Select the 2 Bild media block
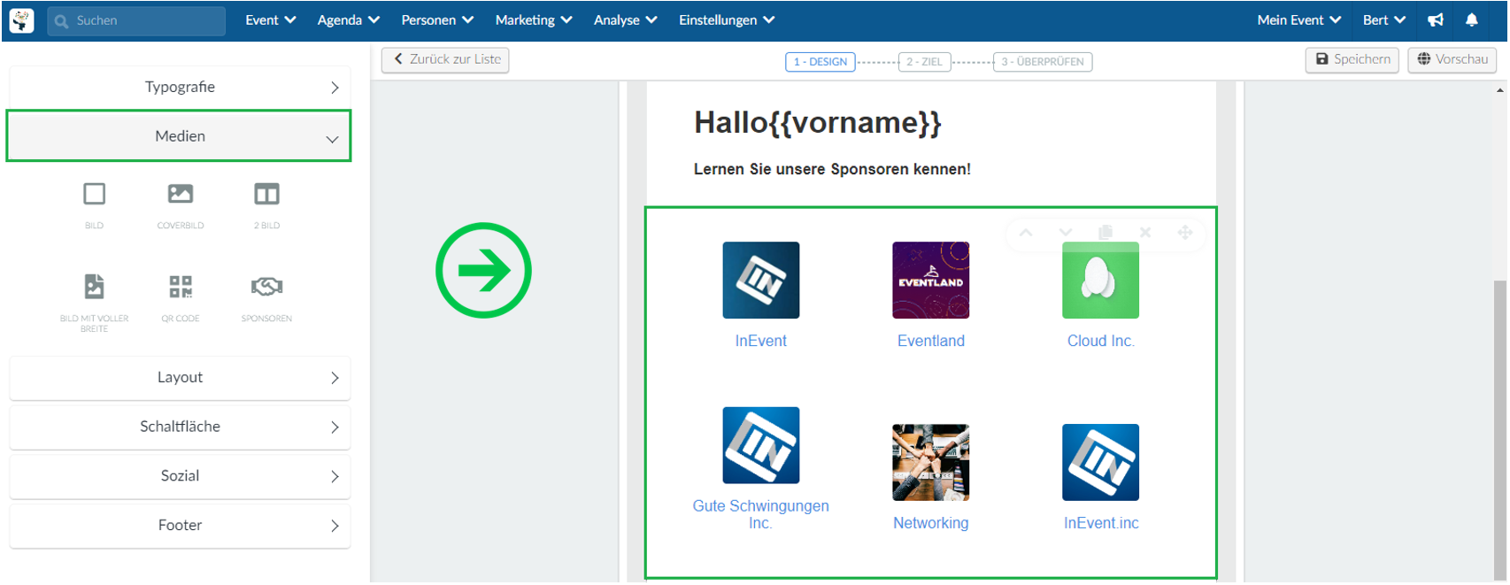 tap(266, 204)
